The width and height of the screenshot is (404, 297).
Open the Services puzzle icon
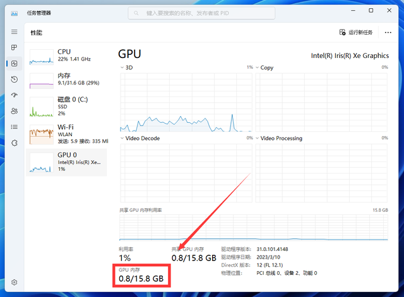[14, 143]
